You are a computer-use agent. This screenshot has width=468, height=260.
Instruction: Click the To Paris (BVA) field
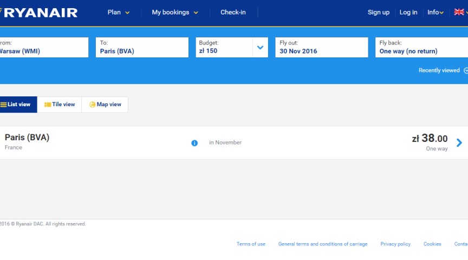(142, 47)
